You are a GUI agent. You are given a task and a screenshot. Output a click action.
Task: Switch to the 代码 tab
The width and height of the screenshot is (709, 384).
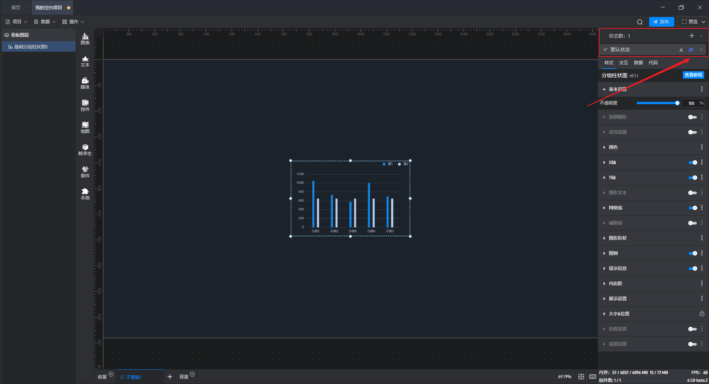[653, 63]
